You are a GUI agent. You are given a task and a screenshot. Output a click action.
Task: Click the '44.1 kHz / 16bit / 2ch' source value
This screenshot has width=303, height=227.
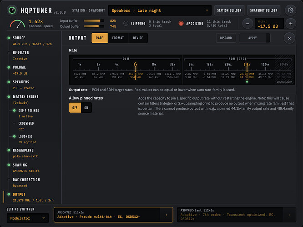click(x=32, y=44)
